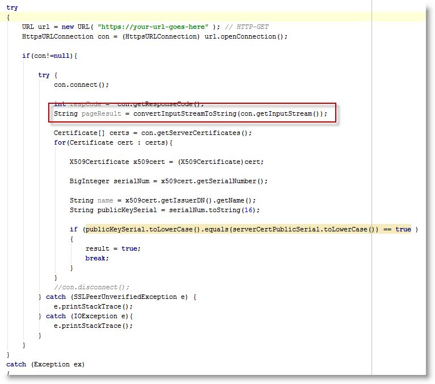Click the "pageResult" variable name
Viewport: 435px width, 384px height.
(x=102, y=114)
